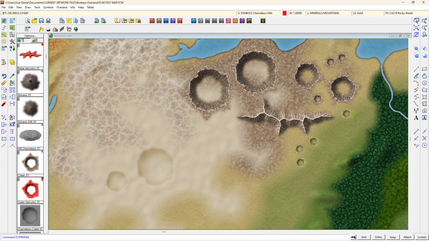
Task: Open the Symbols menu
Action: tap(48, 7)
